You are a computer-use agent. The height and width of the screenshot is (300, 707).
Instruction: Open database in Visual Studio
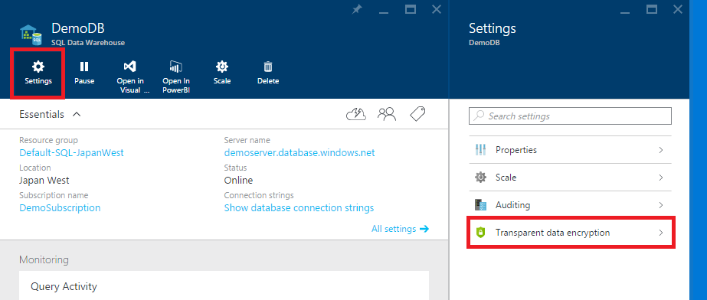130,77
